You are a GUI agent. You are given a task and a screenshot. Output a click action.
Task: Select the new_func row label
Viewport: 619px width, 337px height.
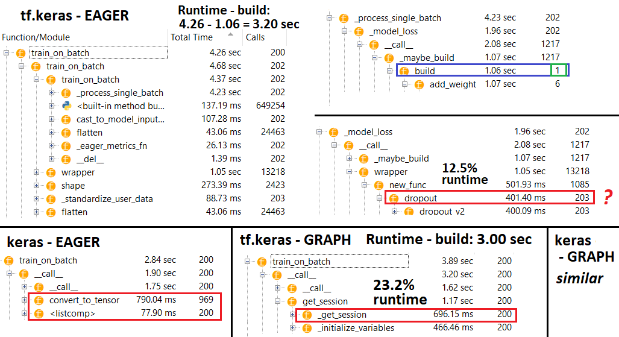pos(408,185)
